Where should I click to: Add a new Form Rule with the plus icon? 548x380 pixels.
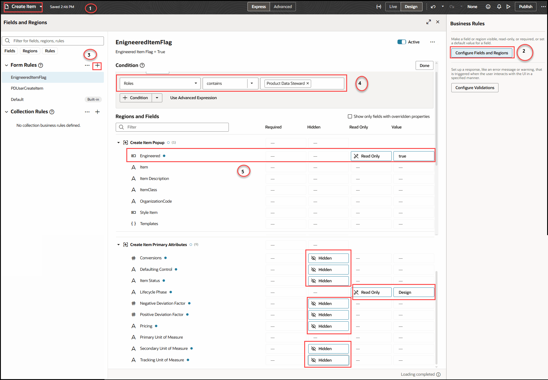97,66
